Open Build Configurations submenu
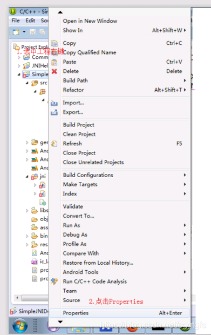Viewport: 211px width, 335px height. (120, 175)
